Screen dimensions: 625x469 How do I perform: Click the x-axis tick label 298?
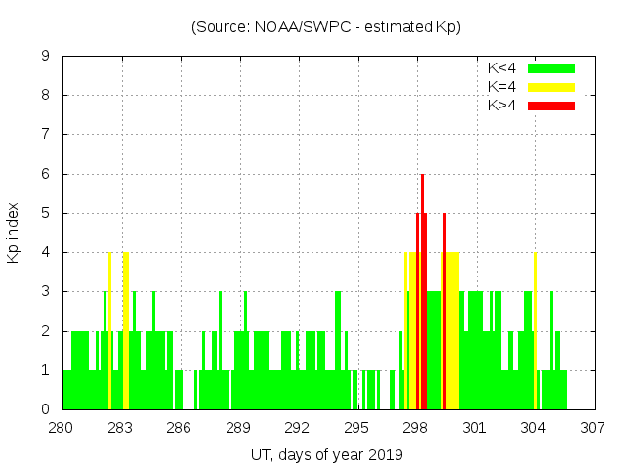pyautogui.click(x=415, y=427)
